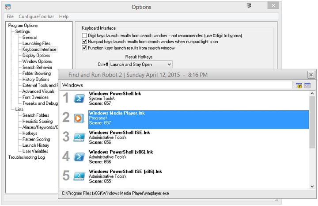The width and height of the screenshot is (318, 206).
Task: Click result number 1 digit
Action: pyautogui.click(x=66, y=98)
